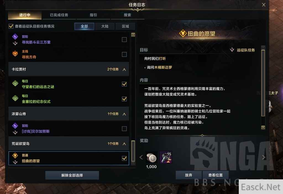
Task: Click the yellow diamond icon for 扭曲的愿望
Action: coord(15,155)
